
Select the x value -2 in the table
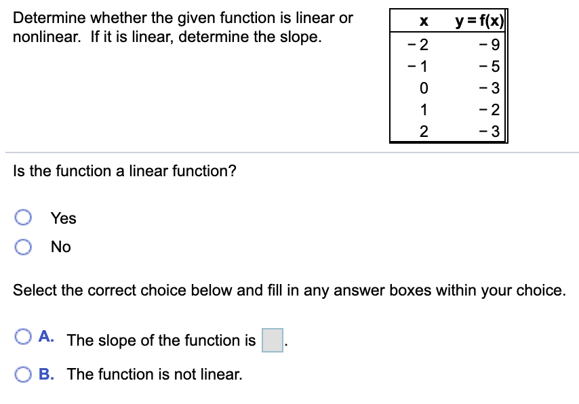[418, 45]
